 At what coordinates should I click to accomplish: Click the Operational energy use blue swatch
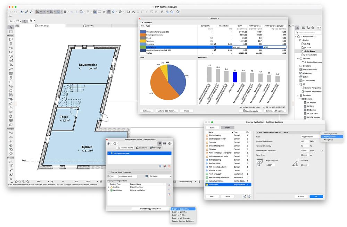(x=143, y=32)
